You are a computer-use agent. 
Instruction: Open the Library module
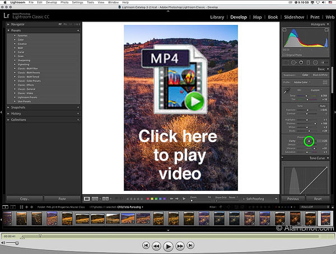[x=217, y=17]
